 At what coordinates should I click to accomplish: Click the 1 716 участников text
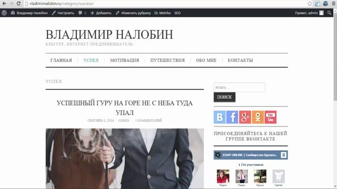pyautogui.click(x=251, y=165)
